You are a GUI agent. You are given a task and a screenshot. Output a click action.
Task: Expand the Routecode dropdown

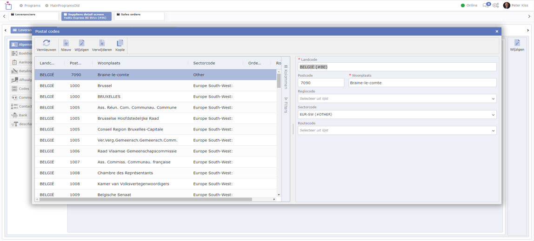[x=397, y=130]
